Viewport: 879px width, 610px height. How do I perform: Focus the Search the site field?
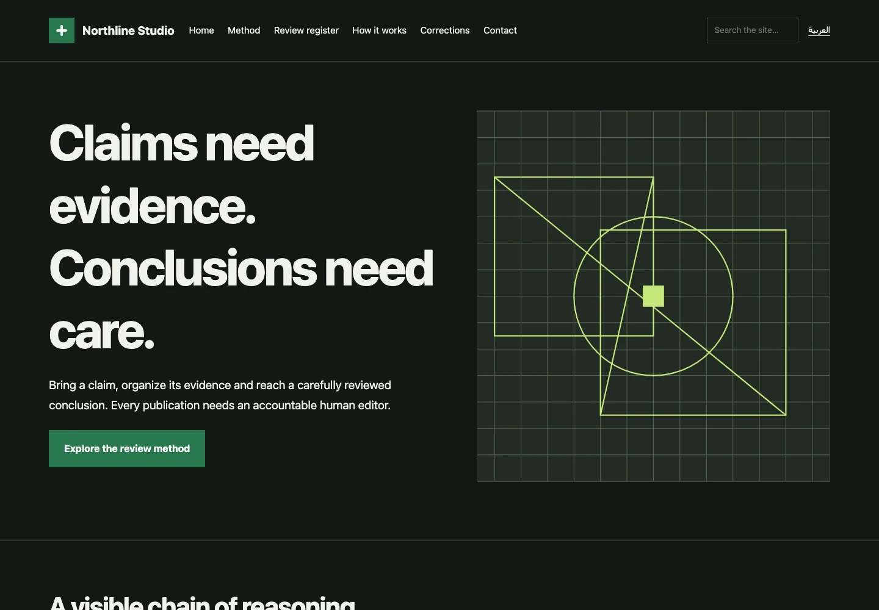click(752, 30)
